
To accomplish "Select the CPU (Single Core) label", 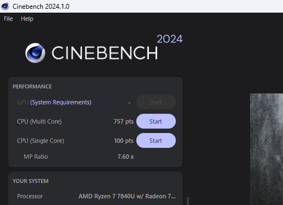I will [41, 141].
